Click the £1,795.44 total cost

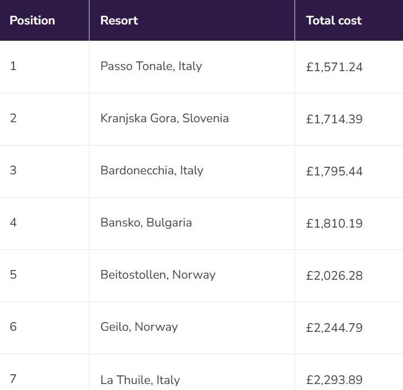pos(334,172)
